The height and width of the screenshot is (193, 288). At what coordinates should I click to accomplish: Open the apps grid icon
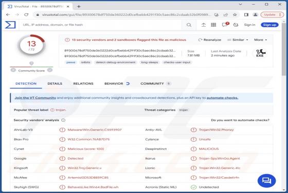coord(213,25)
